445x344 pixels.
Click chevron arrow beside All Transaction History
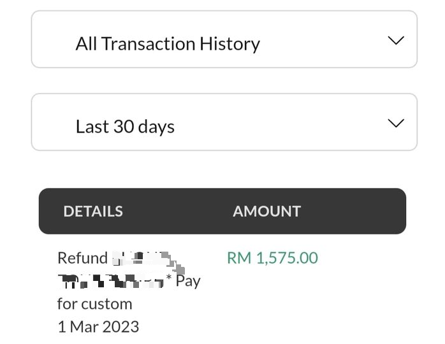(x=396, y=41)
